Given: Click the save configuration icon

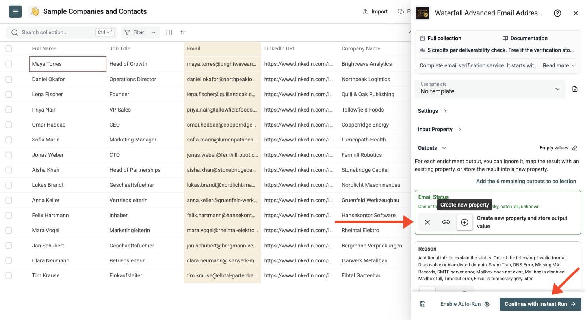Looking at the screenshot, I should tap(423, 304).
